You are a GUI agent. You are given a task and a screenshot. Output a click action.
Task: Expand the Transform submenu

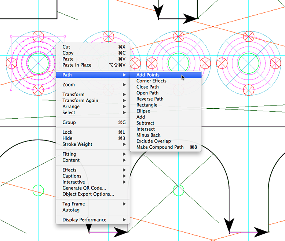pos(93,94)
